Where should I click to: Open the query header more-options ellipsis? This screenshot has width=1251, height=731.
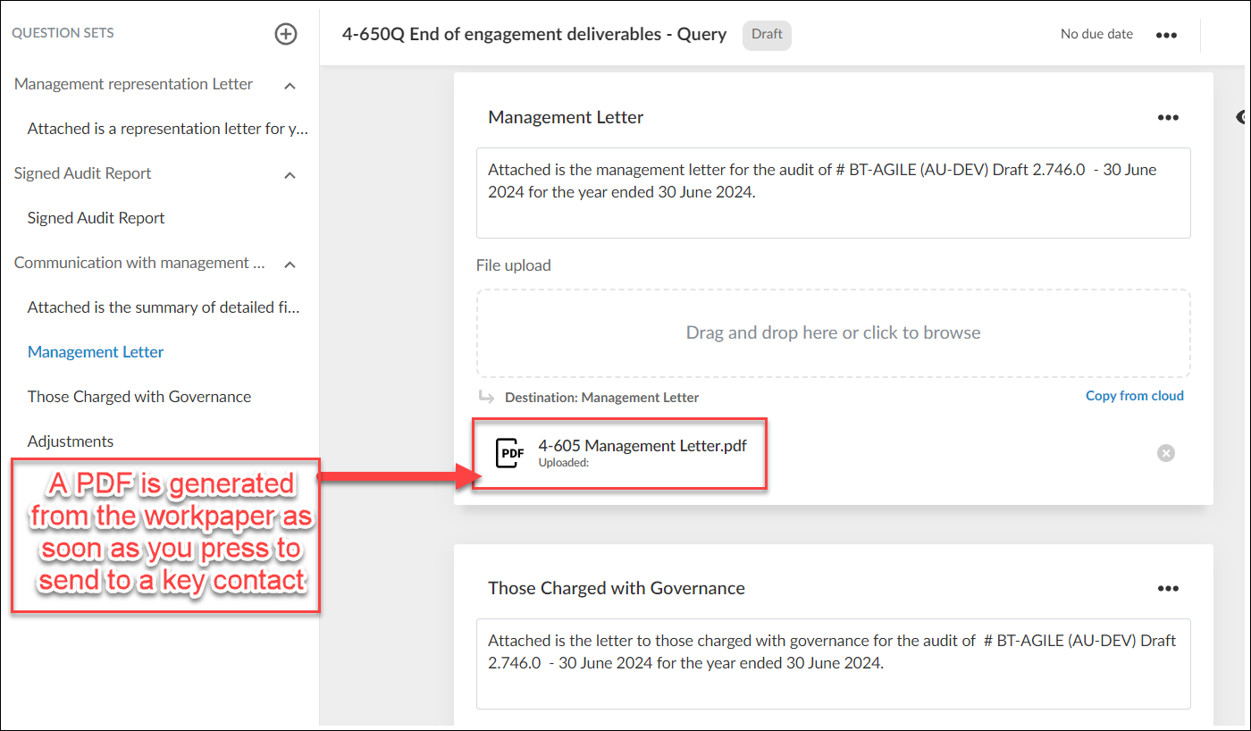(x=1166, y=35)
